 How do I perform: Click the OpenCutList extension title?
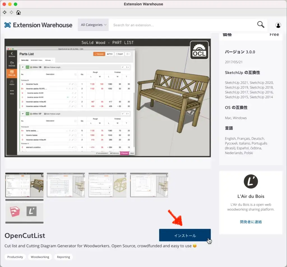(25, 236)
